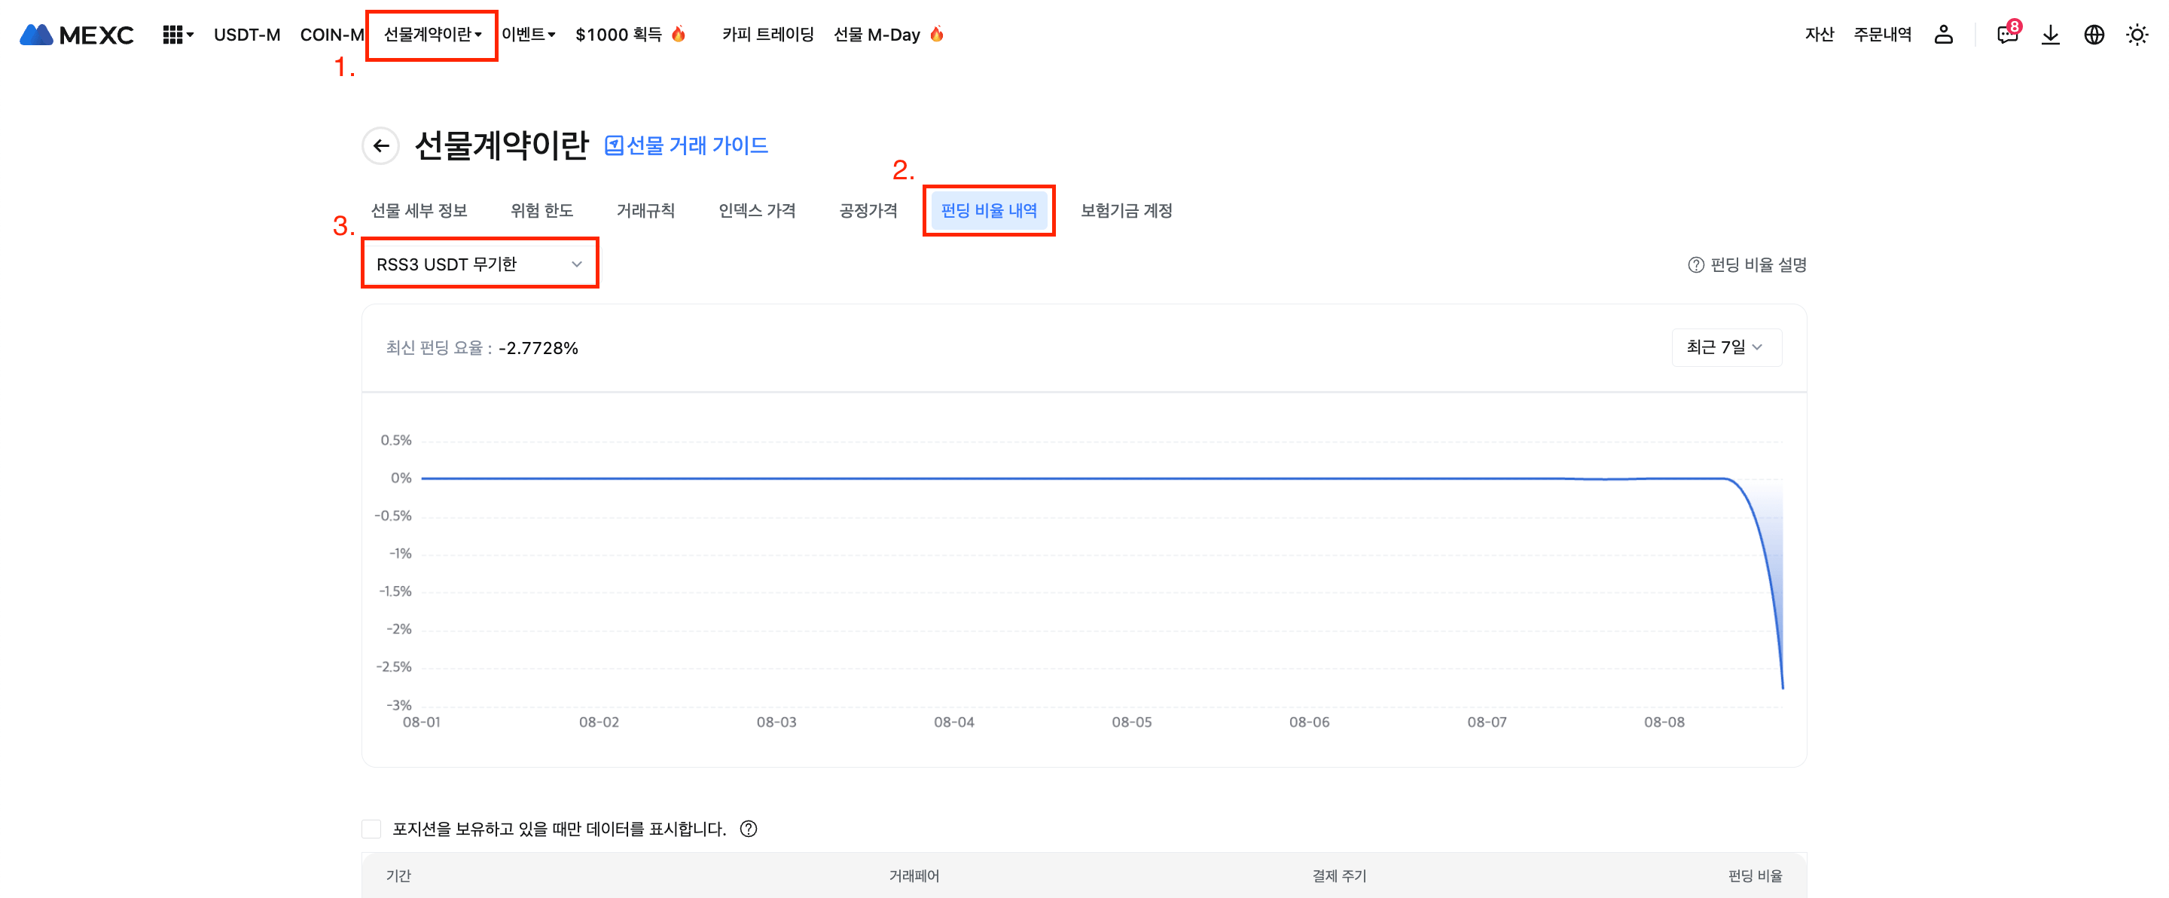The height and width of the screenshot is (898, 2169).
Task: Expand the 이벤트 navigation menu
Action: point(528,35)
